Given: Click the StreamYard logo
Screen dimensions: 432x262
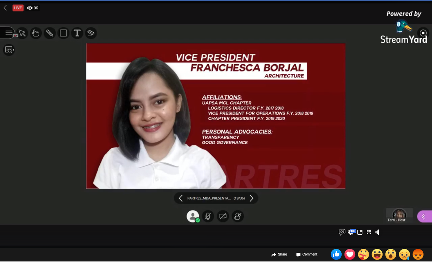Looking at the screenshot, I should [x=404, y=32].
